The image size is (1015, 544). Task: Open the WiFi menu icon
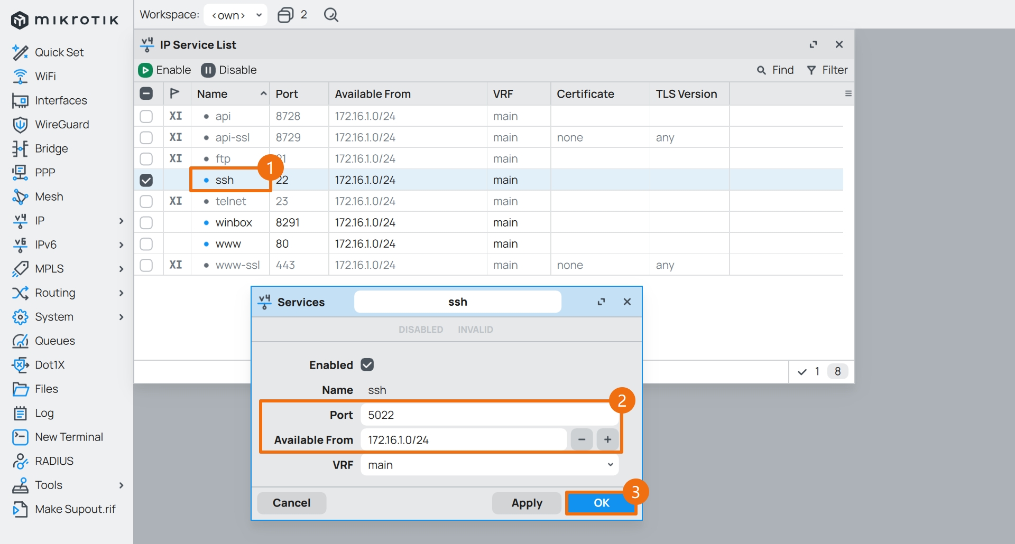click(20, 77)
